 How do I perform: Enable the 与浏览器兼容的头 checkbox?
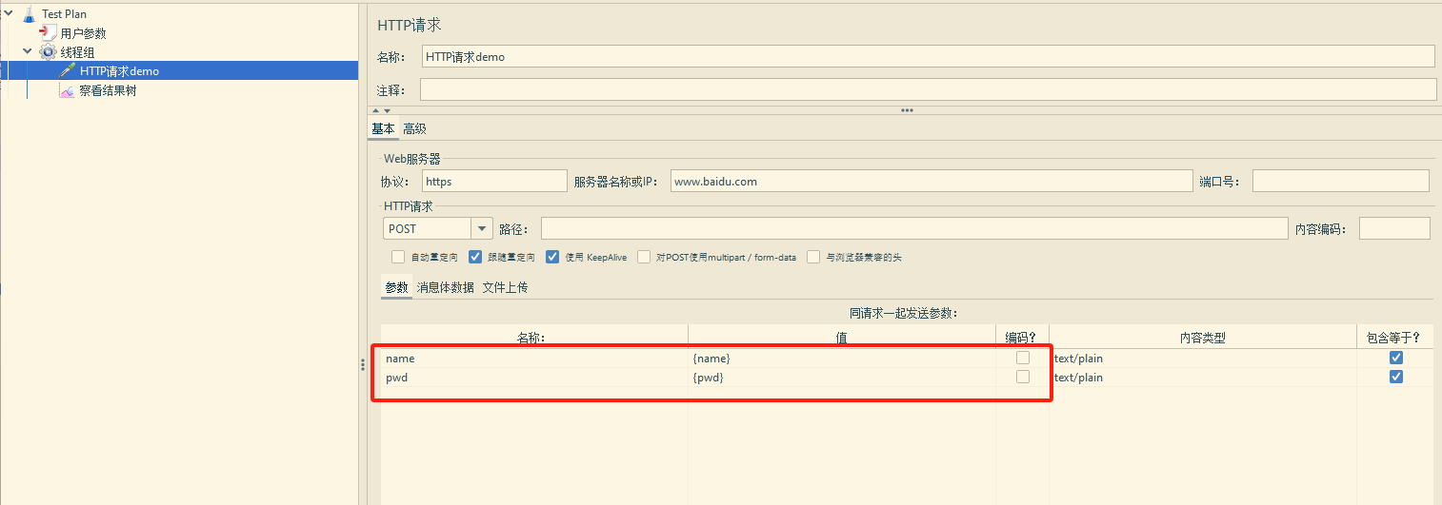pos(813,257)
